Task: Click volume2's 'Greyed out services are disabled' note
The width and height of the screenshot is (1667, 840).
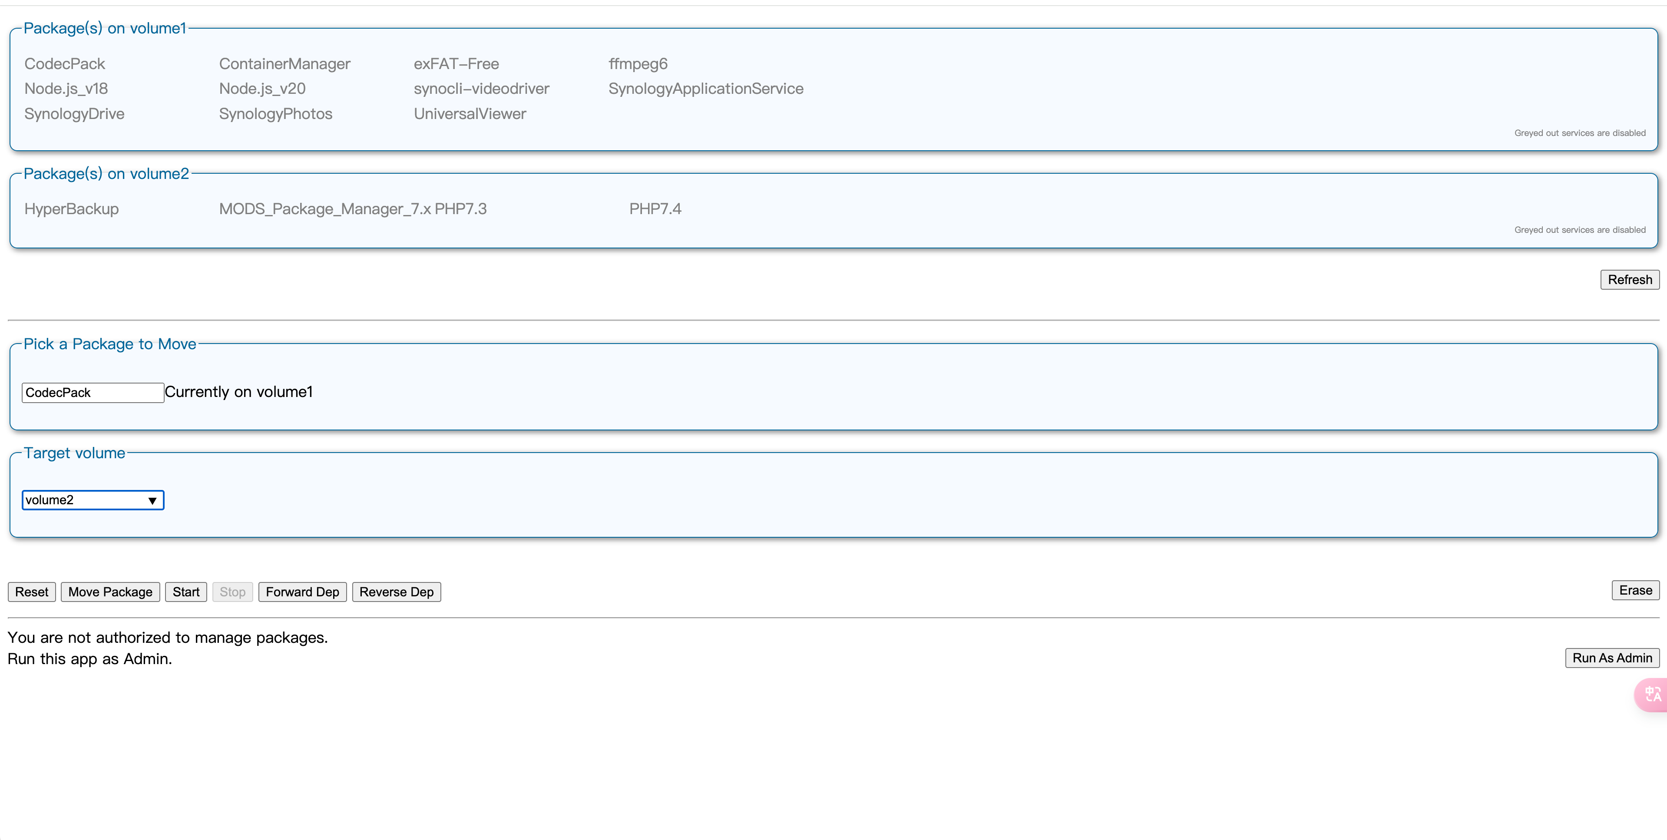Action: pyautogui.click(x=1580, y=230)
